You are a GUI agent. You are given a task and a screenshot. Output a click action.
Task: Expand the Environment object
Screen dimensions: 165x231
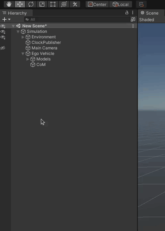23,37
